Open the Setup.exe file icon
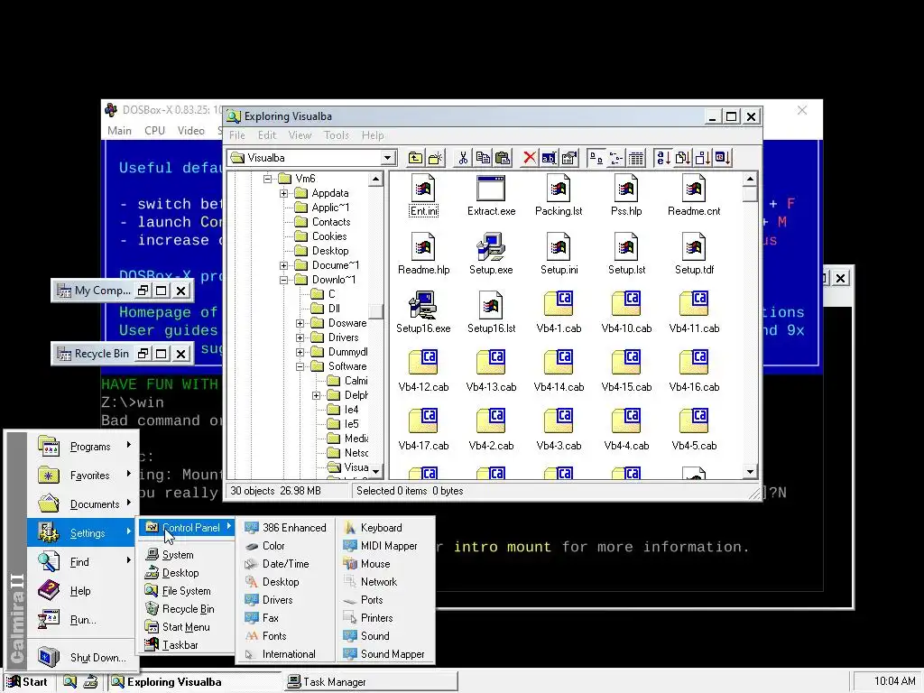The height and width of the screenshot is (693, 924). point(491,247)
